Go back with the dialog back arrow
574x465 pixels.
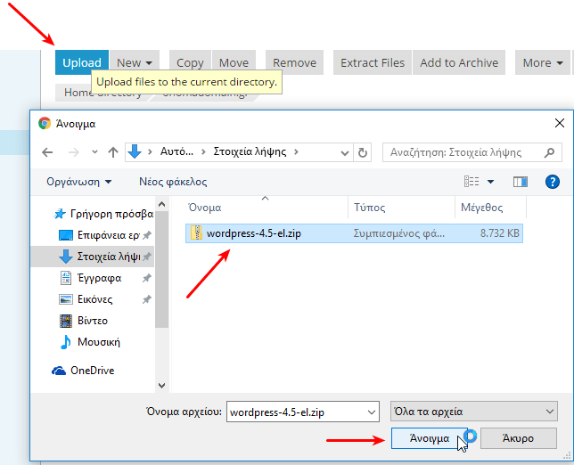click(x=47, y=152)
